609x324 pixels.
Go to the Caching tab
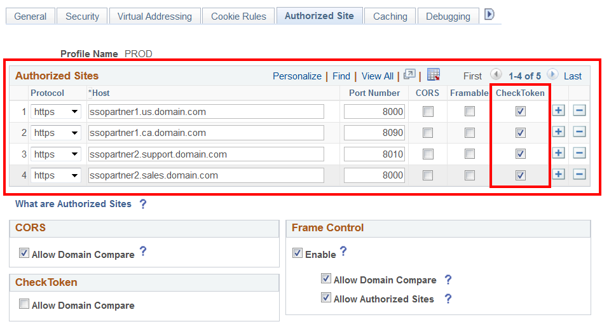[390, 17]
